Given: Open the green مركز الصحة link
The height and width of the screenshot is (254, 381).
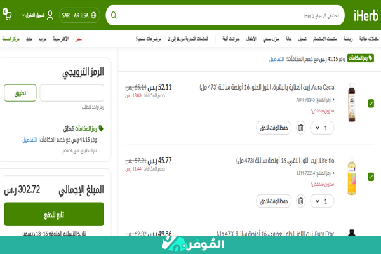Looking at the screenshot, I should tap(10, 39).
